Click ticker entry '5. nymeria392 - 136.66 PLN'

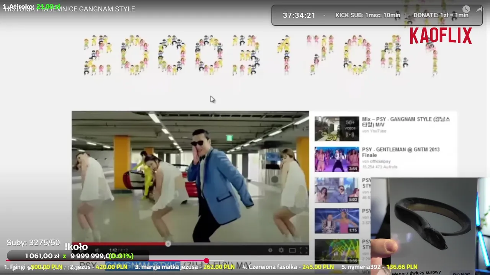tap(379, 267)
